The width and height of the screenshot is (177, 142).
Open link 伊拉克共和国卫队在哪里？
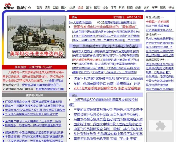coord(90,68)
